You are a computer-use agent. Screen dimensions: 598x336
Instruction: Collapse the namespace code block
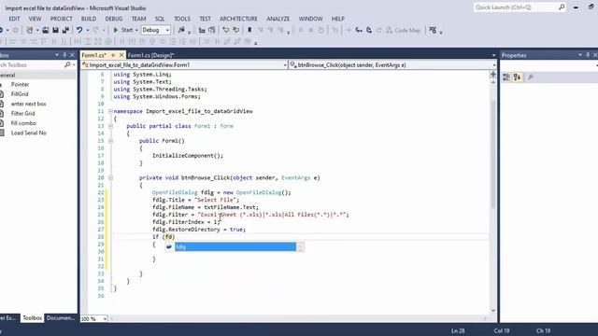click(110, 112)
